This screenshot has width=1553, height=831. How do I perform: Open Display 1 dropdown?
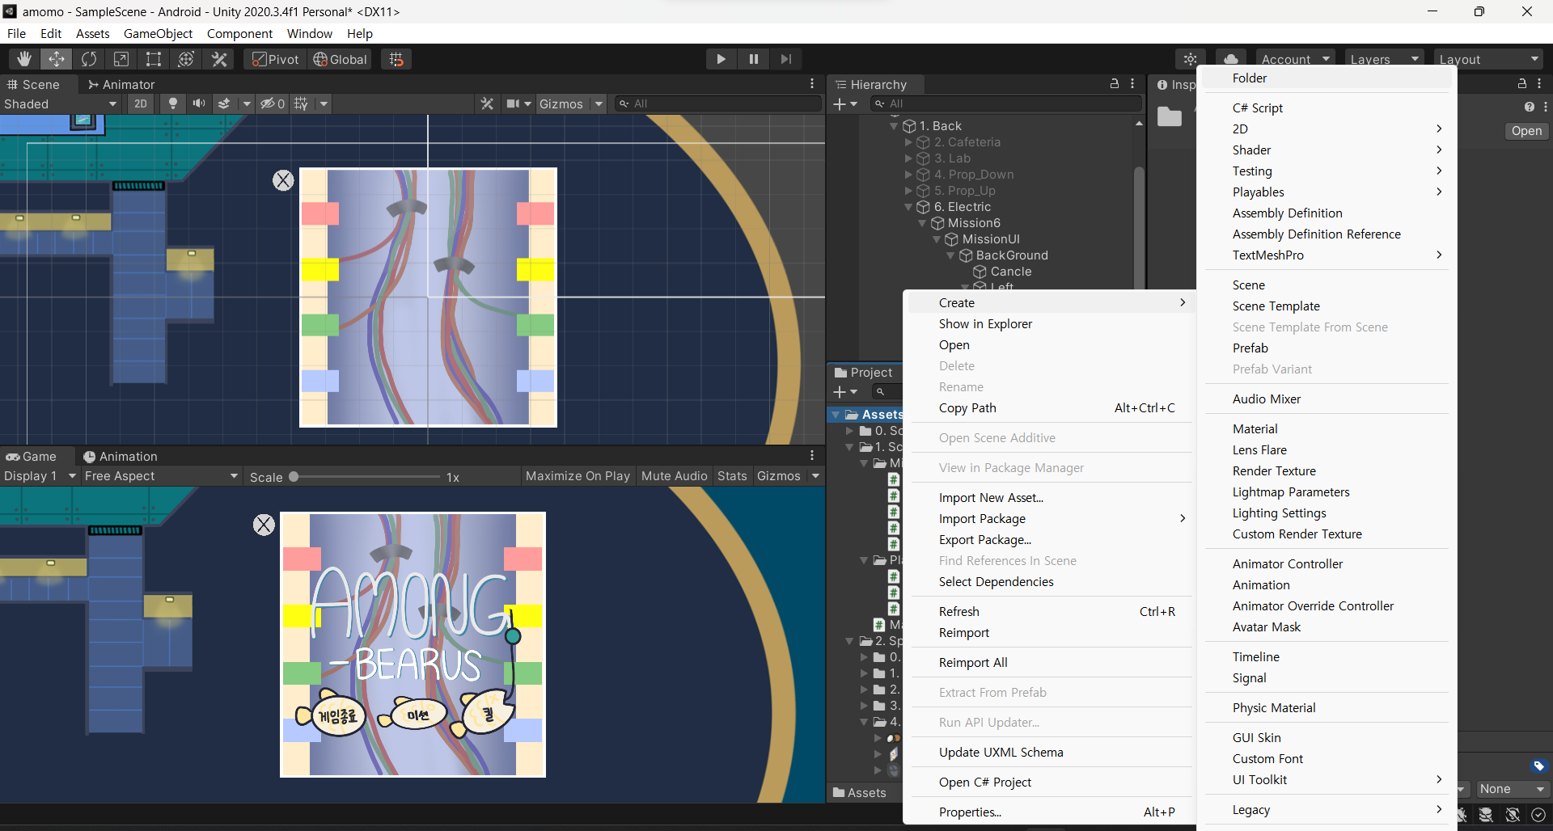point(40,476)
